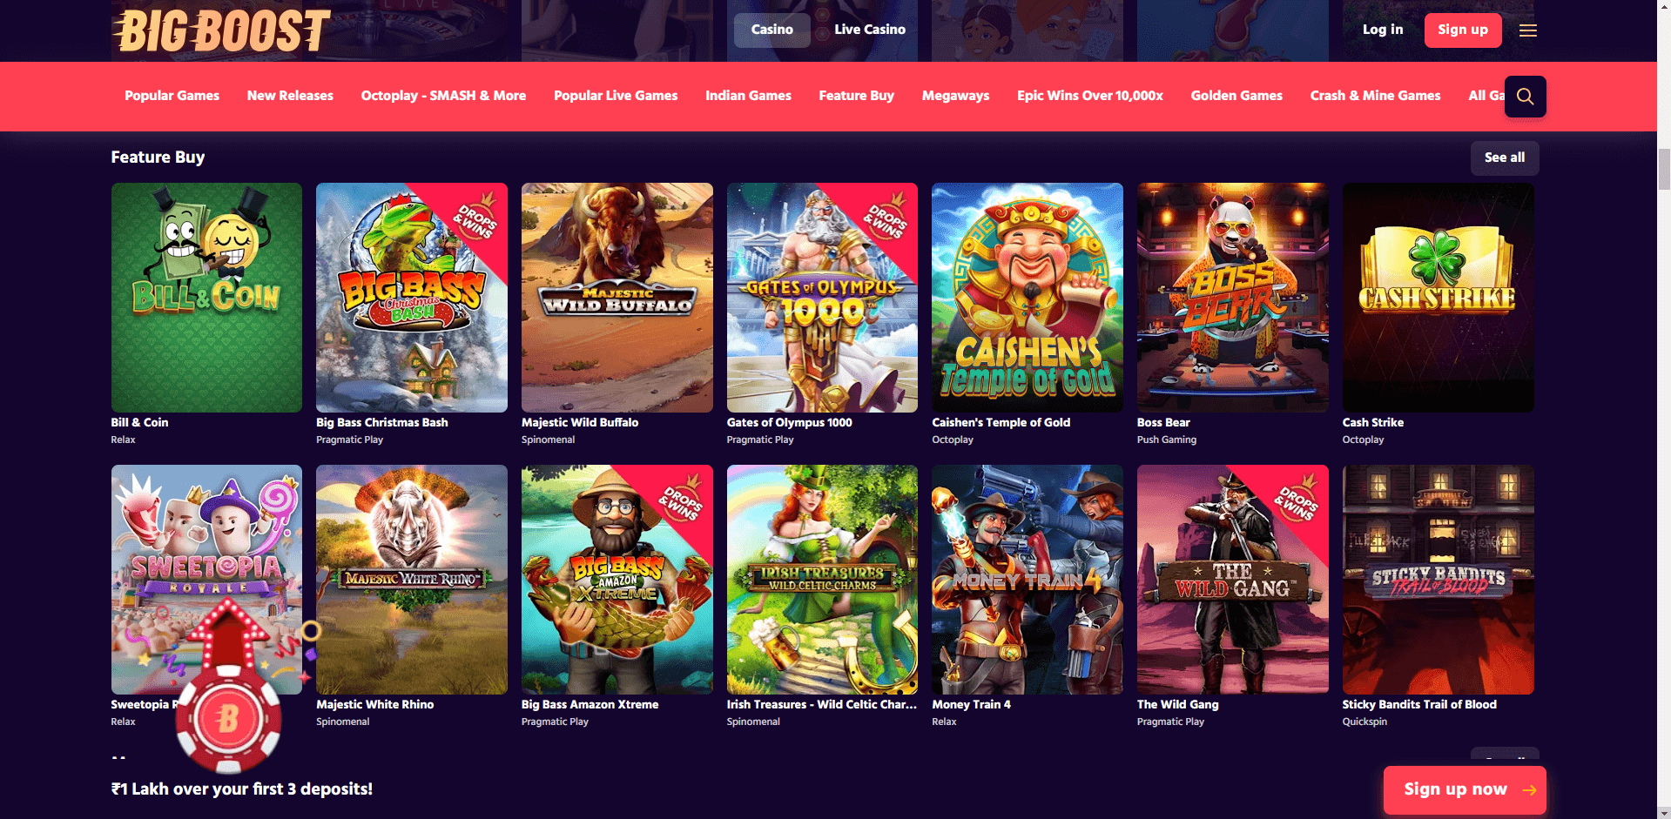Select Epic Wins Over 10,000x category
The image size is (1671, 819).
(1089, 96)
